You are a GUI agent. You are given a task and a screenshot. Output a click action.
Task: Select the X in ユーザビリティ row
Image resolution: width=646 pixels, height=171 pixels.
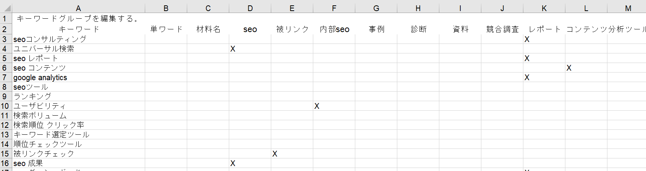pyautogui.click(x=317, y=106)
